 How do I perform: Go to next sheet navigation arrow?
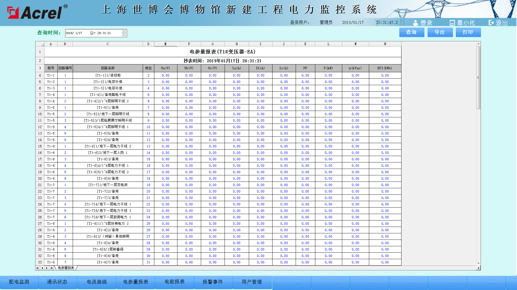pos(47,268)
